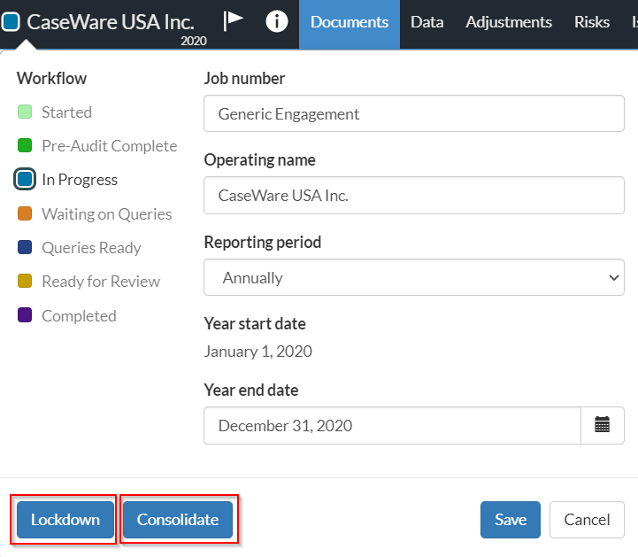Viewport: 638px width, 557px height.
Task: Set workflow to Pre-Audit Complete
Action: pos(109,146)
